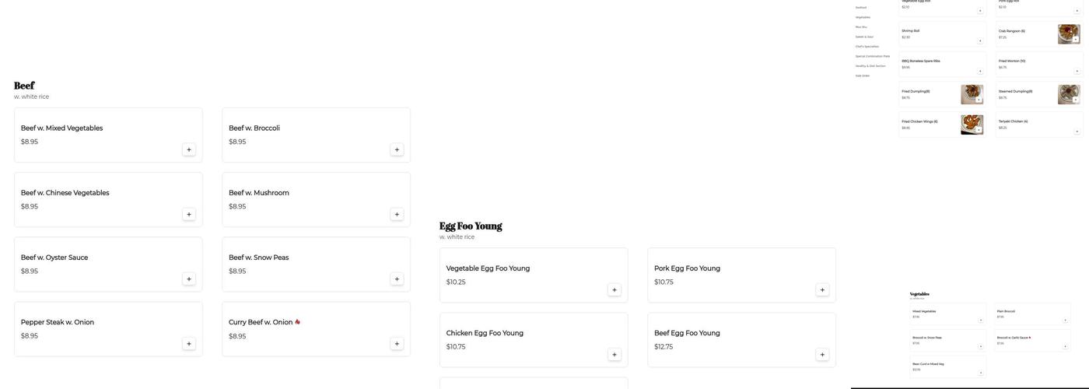Click plus icon for Beef w. Mushroom
Viewport: 1089px width, 389px height.
(x=397, y=214)
